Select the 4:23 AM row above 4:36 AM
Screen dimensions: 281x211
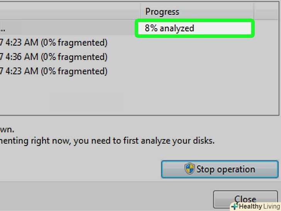point(54,43)
